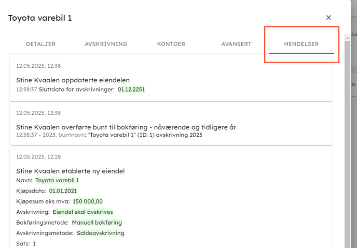357x248 pixels.
Task: Click the 'overførte bunt til bokføring' event
Action: [x=126, y=127]
